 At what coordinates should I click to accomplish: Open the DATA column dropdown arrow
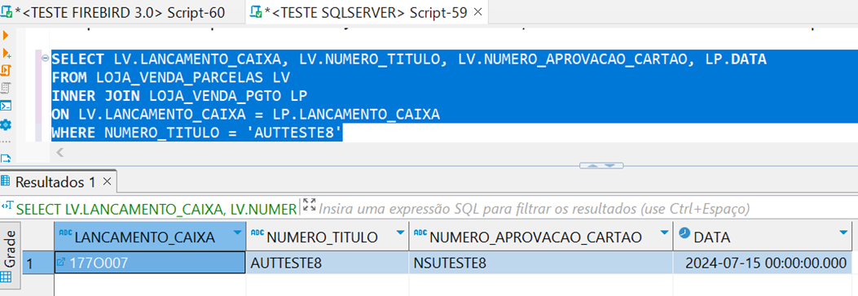point(843,233)
